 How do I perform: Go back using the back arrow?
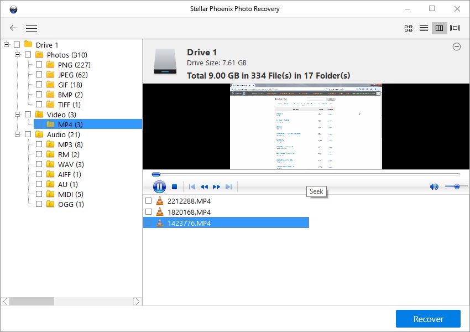pos(13,28)
